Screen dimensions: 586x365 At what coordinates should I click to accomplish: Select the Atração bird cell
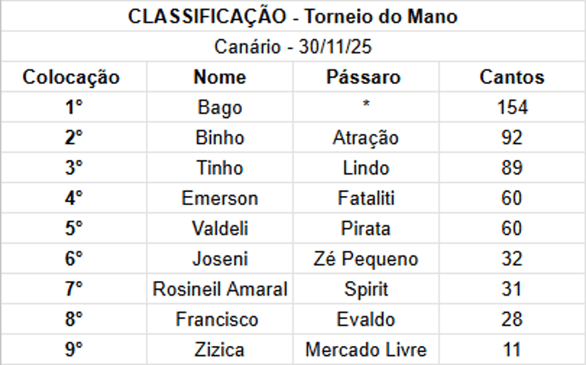pos(366,137)
